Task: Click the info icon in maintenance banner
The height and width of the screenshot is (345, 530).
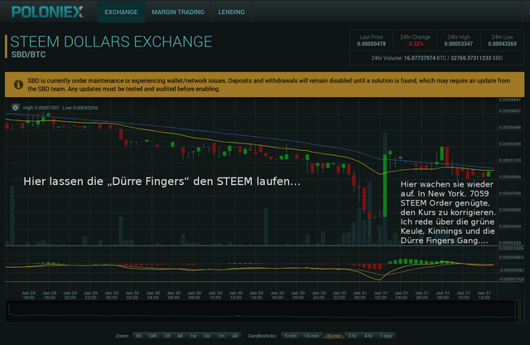Action: (18, 85)
